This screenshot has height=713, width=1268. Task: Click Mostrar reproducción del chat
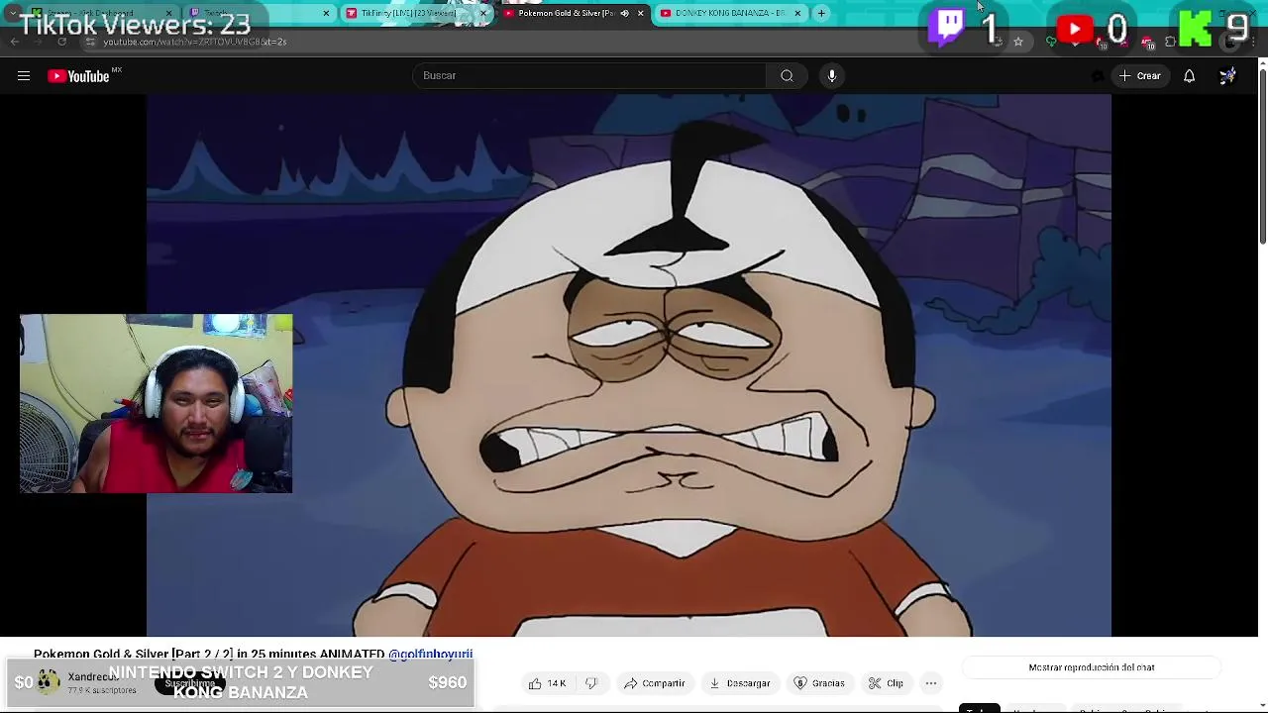coord(1092,667)
